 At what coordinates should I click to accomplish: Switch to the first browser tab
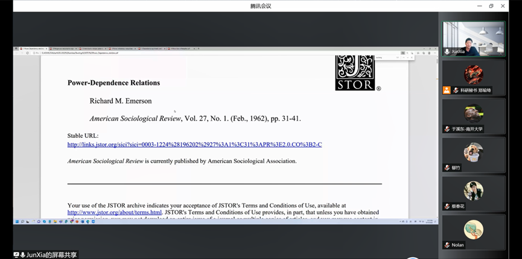tap(31, 48)
